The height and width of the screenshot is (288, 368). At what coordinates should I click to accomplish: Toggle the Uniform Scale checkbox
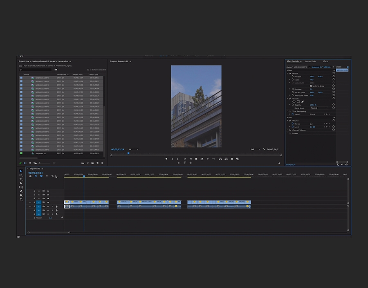point(311,86)
